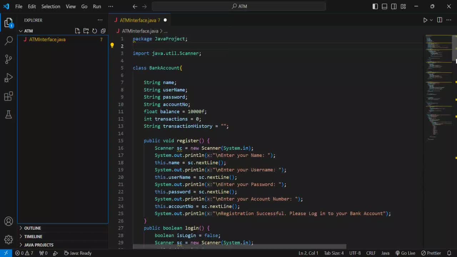This screenshot has width=457, height=257.
Task: Open the Selection menu
Action: tap(51, 6)
